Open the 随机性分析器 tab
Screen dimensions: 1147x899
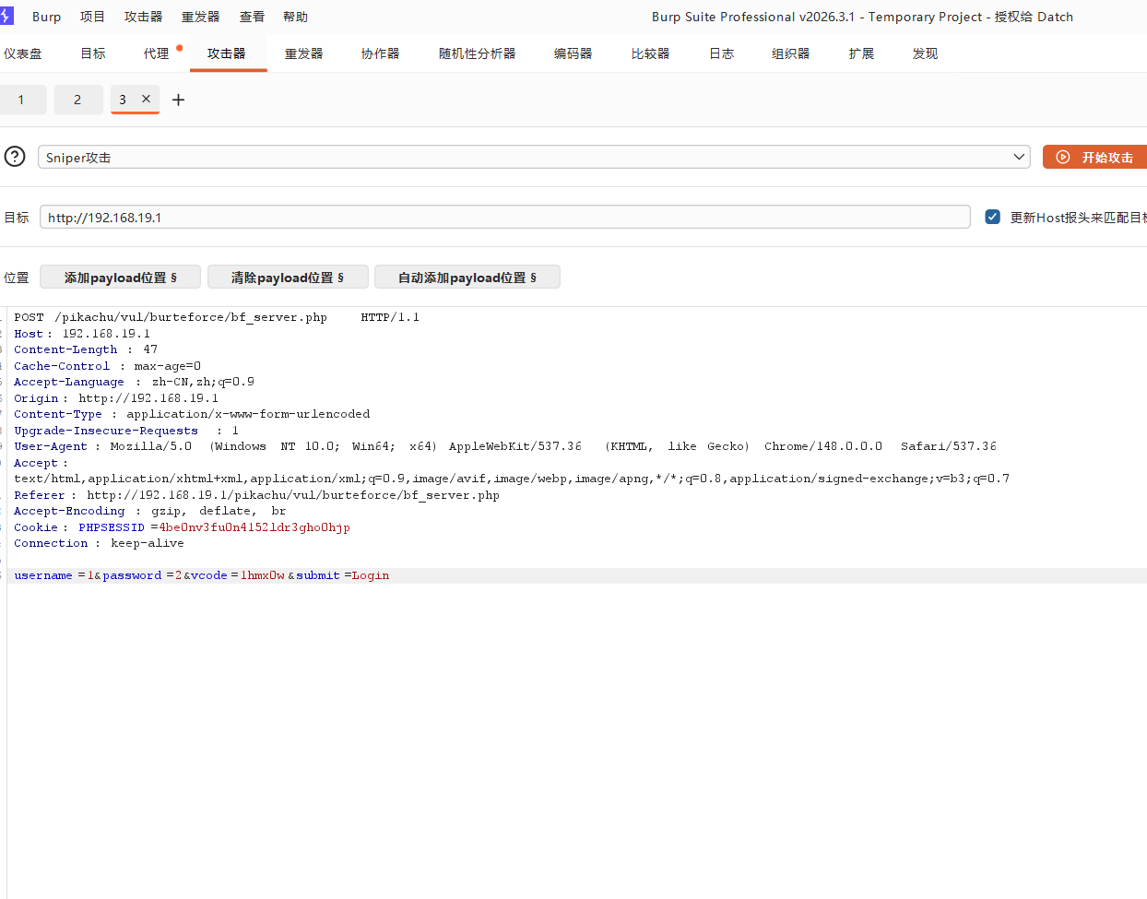pyautogui.click(x=478, y=53)
